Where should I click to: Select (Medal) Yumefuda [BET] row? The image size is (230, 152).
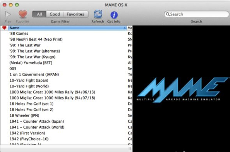pyautogui.click(x=66, y=63)
